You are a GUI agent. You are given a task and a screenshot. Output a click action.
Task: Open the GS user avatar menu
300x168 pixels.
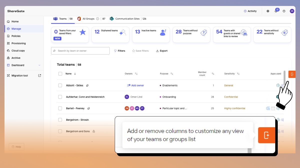coord(292,11)
